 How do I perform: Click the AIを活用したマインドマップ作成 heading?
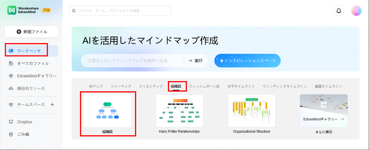[150, 40]
